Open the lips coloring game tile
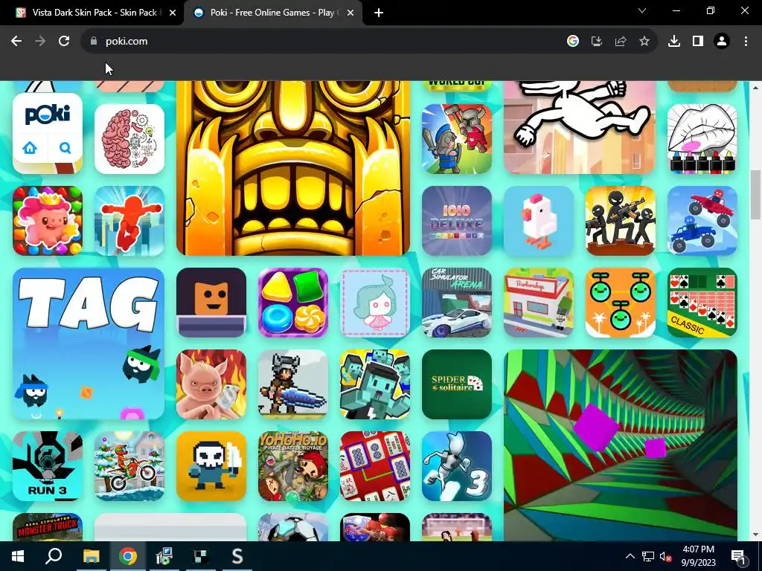The image size is (762, 571). coord(702,139)
